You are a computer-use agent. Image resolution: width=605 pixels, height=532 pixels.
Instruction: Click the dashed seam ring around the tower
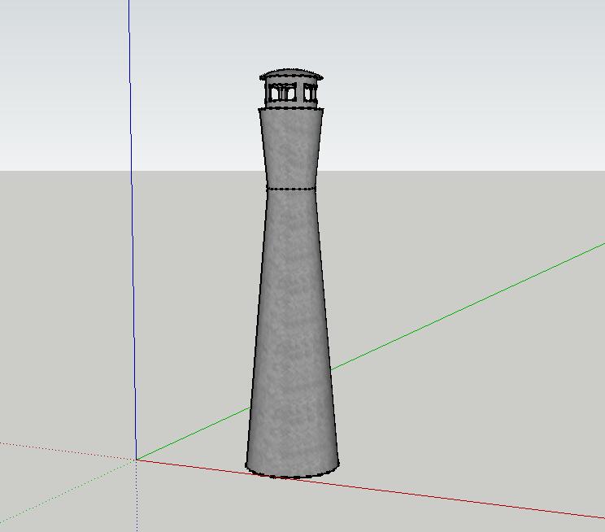[x=291, y=189]
